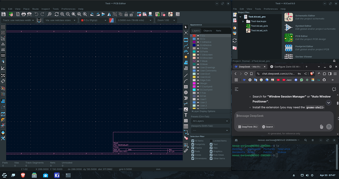Switch to the Nets tab in Appearance
Viewport: 339px width, 179px height.
(218, 30)
